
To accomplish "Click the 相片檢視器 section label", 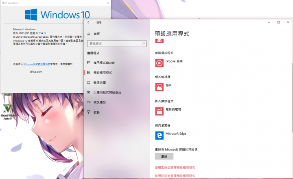I will [162, 77].
